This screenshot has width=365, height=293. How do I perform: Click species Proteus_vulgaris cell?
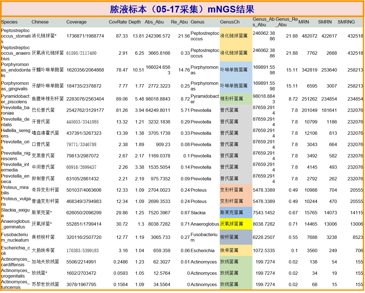click(x=16, y=201)
